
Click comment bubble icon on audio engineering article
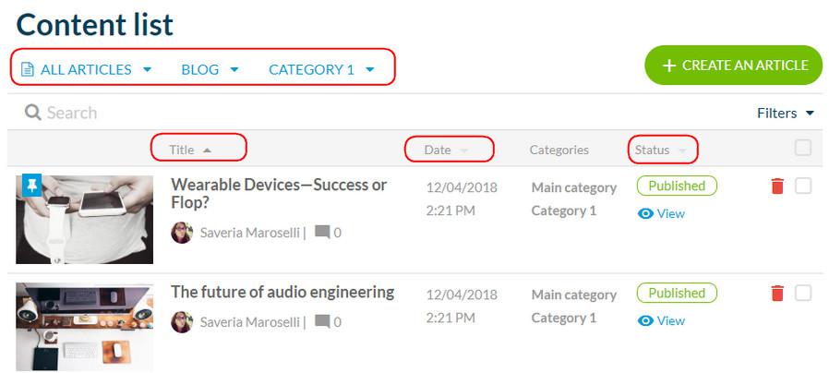click(322, 321)
